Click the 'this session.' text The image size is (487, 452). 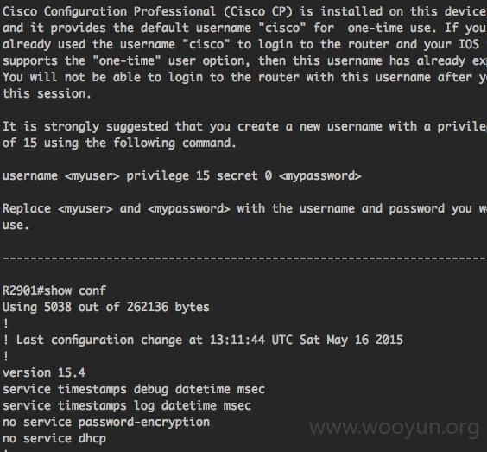pyautogui.click(x=47, y=93)
